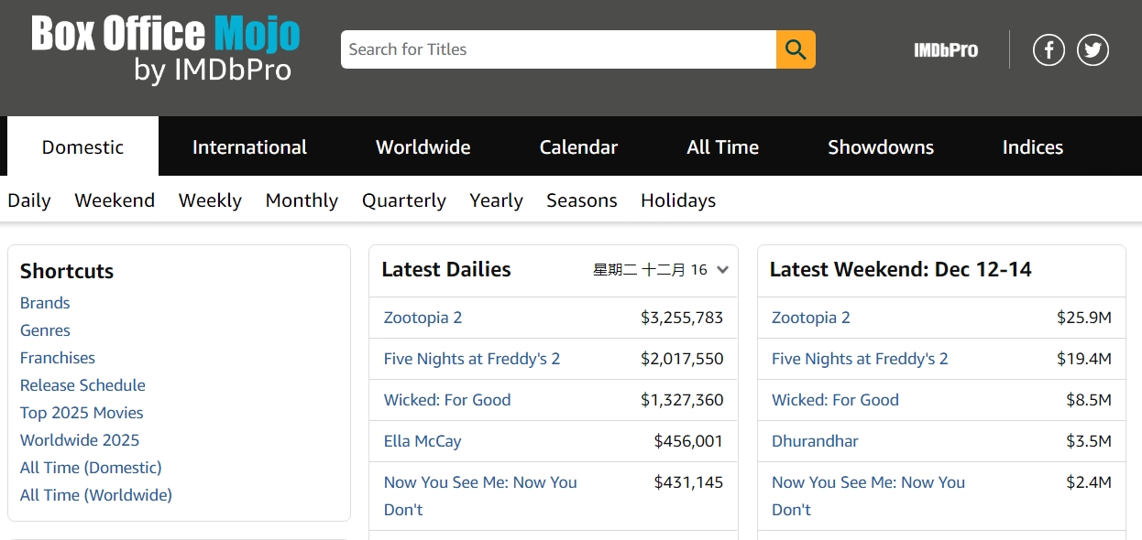
Task: Open the Franchises shortcut link
Action: (x=58, y=358)
